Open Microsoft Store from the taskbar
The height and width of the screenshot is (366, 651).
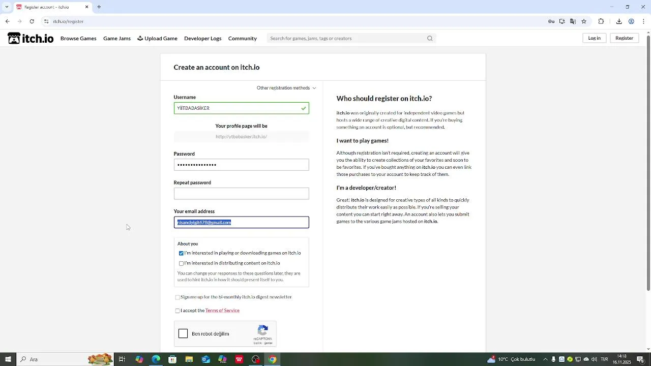pyautogui.click(x=172, y=359)
